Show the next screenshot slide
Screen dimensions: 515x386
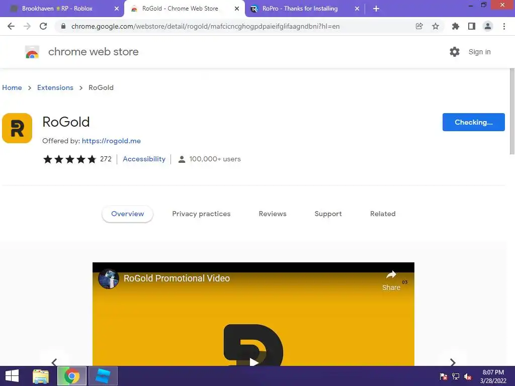point(453,362)
